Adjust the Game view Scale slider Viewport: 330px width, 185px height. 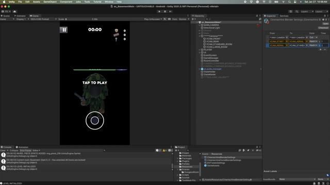click(78, 19)
